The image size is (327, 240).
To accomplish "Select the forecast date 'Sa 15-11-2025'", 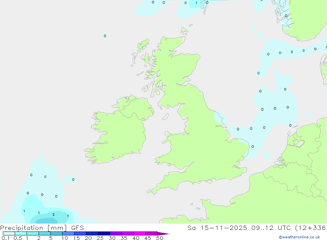I will 217,228.
